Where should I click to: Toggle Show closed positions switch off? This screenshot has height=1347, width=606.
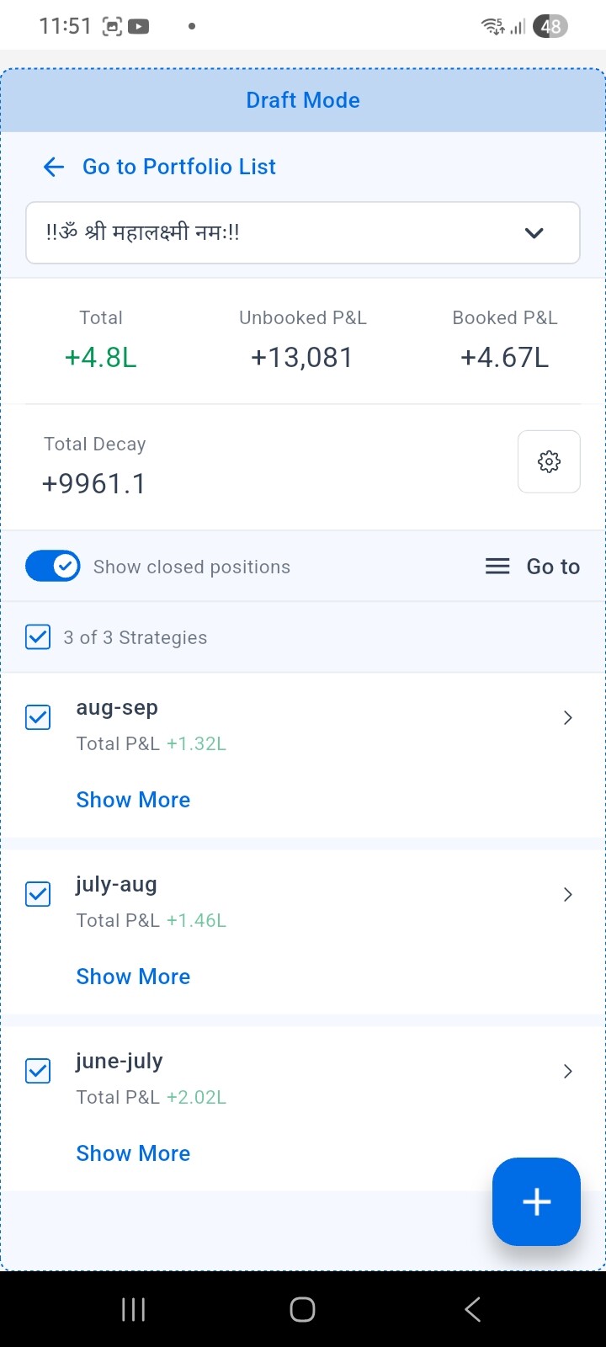click(52, 567)
